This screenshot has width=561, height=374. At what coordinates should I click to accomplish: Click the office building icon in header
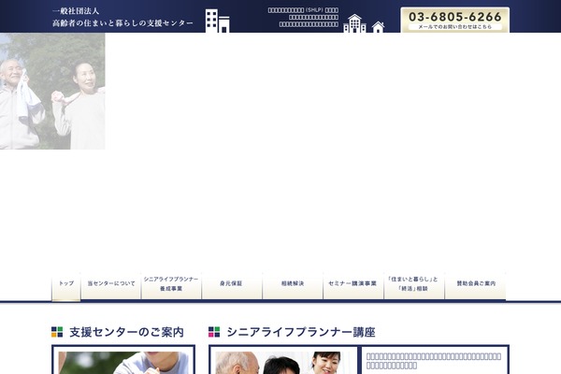[218, 22]
